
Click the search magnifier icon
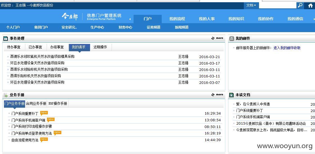(x=300, y=5)
